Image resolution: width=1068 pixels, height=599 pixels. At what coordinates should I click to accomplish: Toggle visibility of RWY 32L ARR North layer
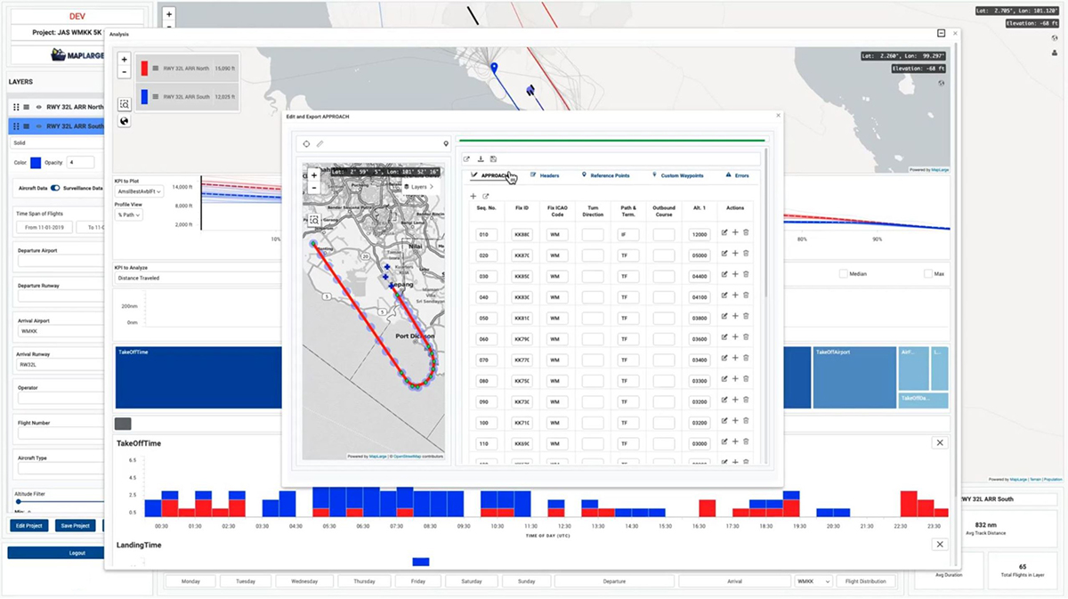(x=39, y=108)
